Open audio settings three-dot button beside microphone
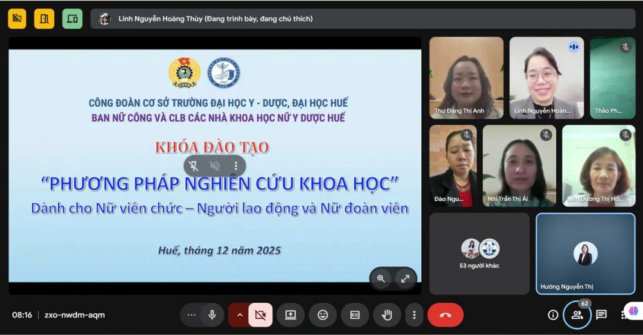Screen dimensions: 643x335 [x=191, y=315]
